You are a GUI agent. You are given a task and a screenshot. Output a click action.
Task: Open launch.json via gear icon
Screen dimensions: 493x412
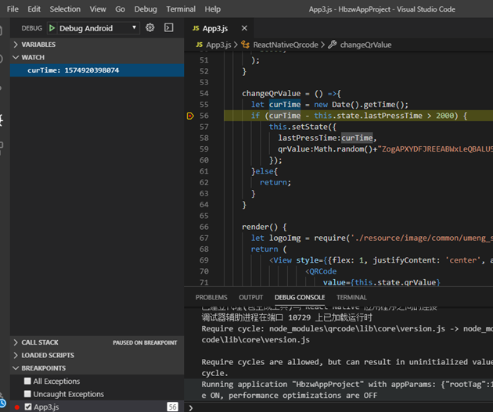click(x=150, y=27)
